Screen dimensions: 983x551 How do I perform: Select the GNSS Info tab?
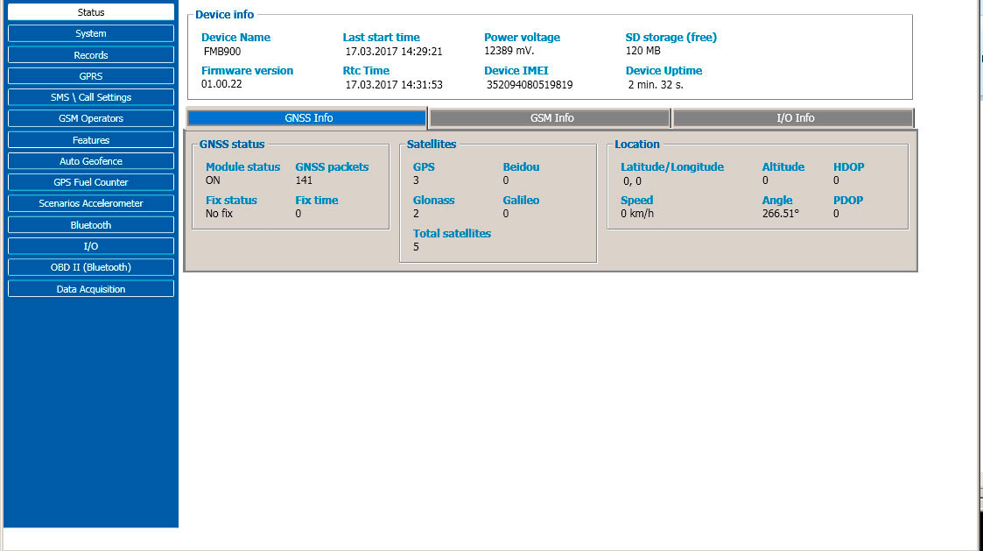308,118
